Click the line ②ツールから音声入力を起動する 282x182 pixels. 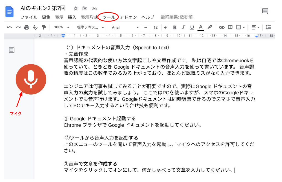101,138
